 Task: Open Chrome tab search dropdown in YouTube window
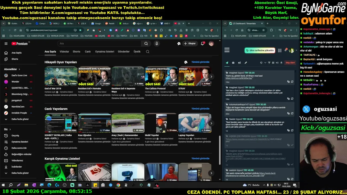(4, 24)
